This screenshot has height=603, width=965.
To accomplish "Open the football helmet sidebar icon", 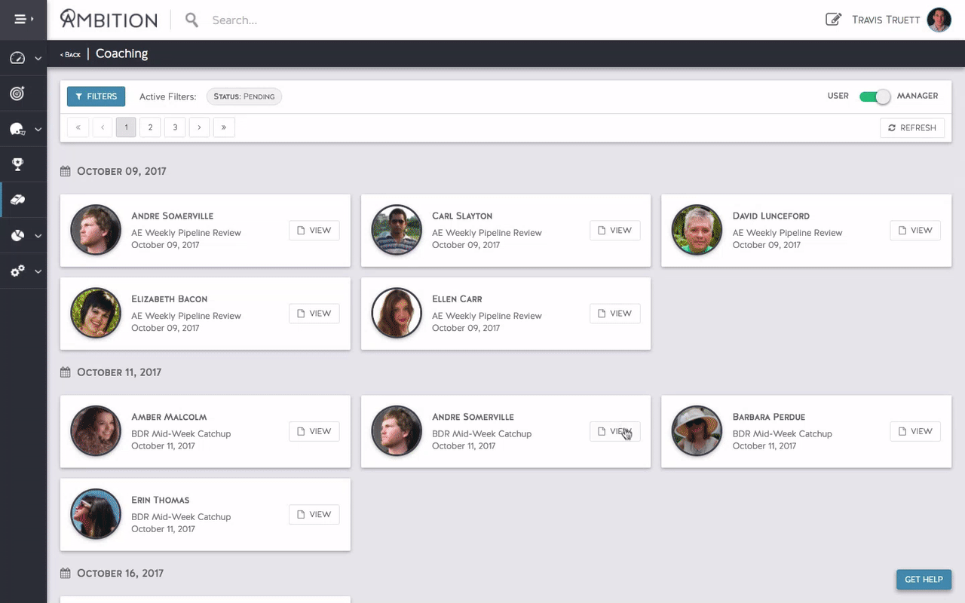I will click(17, 130).
